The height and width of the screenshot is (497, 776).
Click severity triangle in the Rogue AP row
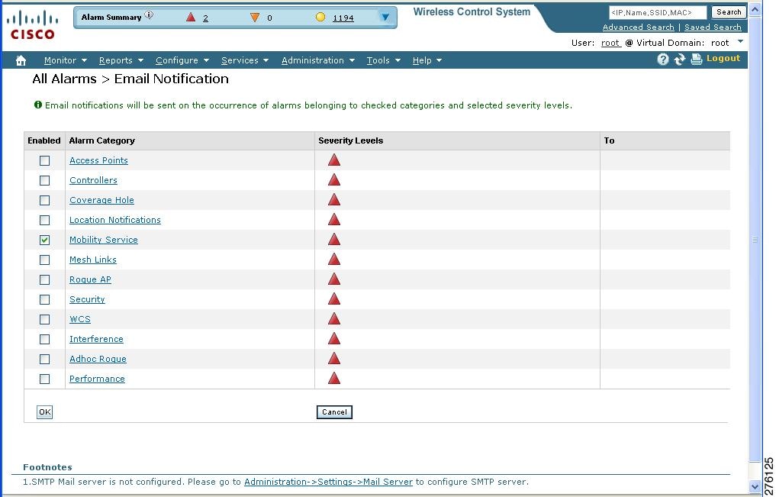pos(334,279)
